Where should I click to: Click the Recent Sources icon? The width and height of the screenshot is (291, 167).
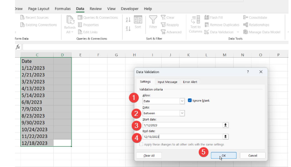22,17
